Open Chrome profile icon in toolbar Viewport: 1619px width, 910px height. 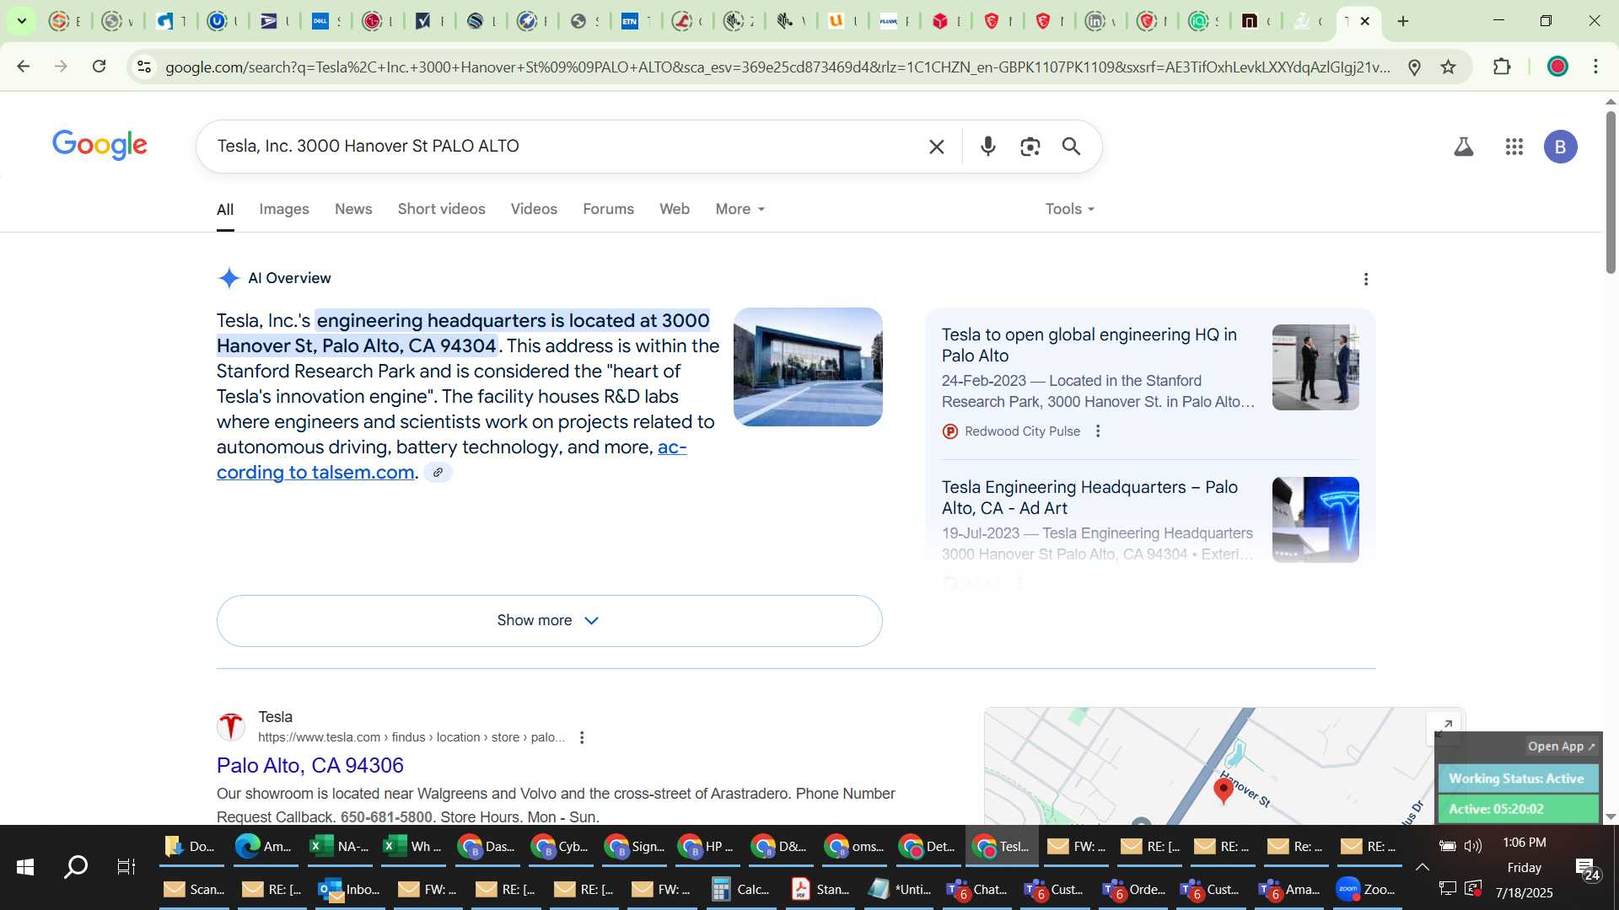pyautogui.click(x=1557, y=67)
